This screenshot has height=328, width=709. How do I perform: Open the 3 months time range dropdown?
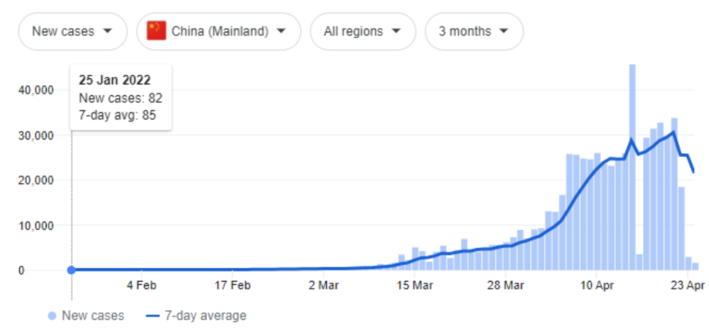[473, 31]
